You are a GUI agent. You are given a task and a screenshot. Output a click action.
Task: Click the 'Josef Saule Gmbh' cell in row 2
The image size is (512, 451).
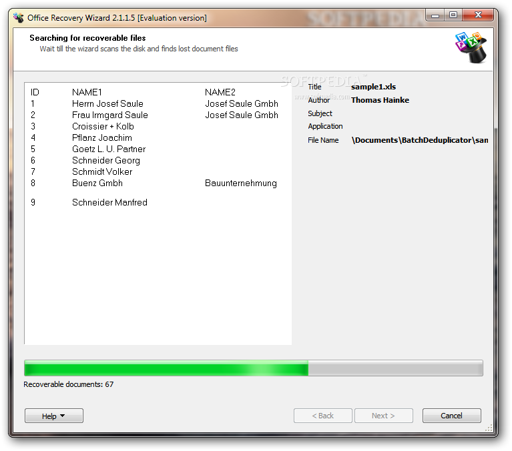pyautogui.click(x=242, y=115)
